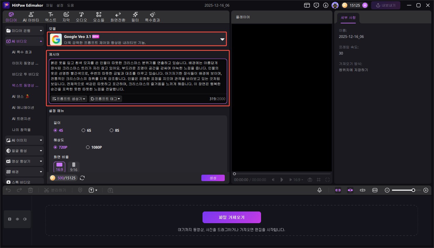Expand the 프롬프트 생성기 dropdown
Viewport: 434px width, 248px height.
pos(68,98)
